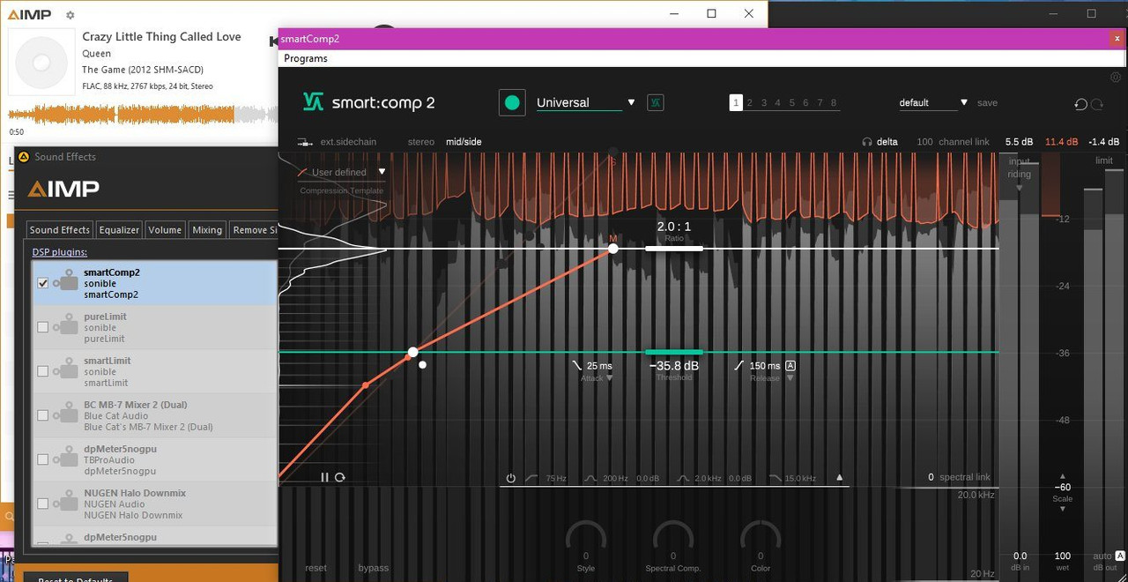Click the channel link value 100
The image size is (1128, 582).
pyautogui.click(x=924, y=142)
